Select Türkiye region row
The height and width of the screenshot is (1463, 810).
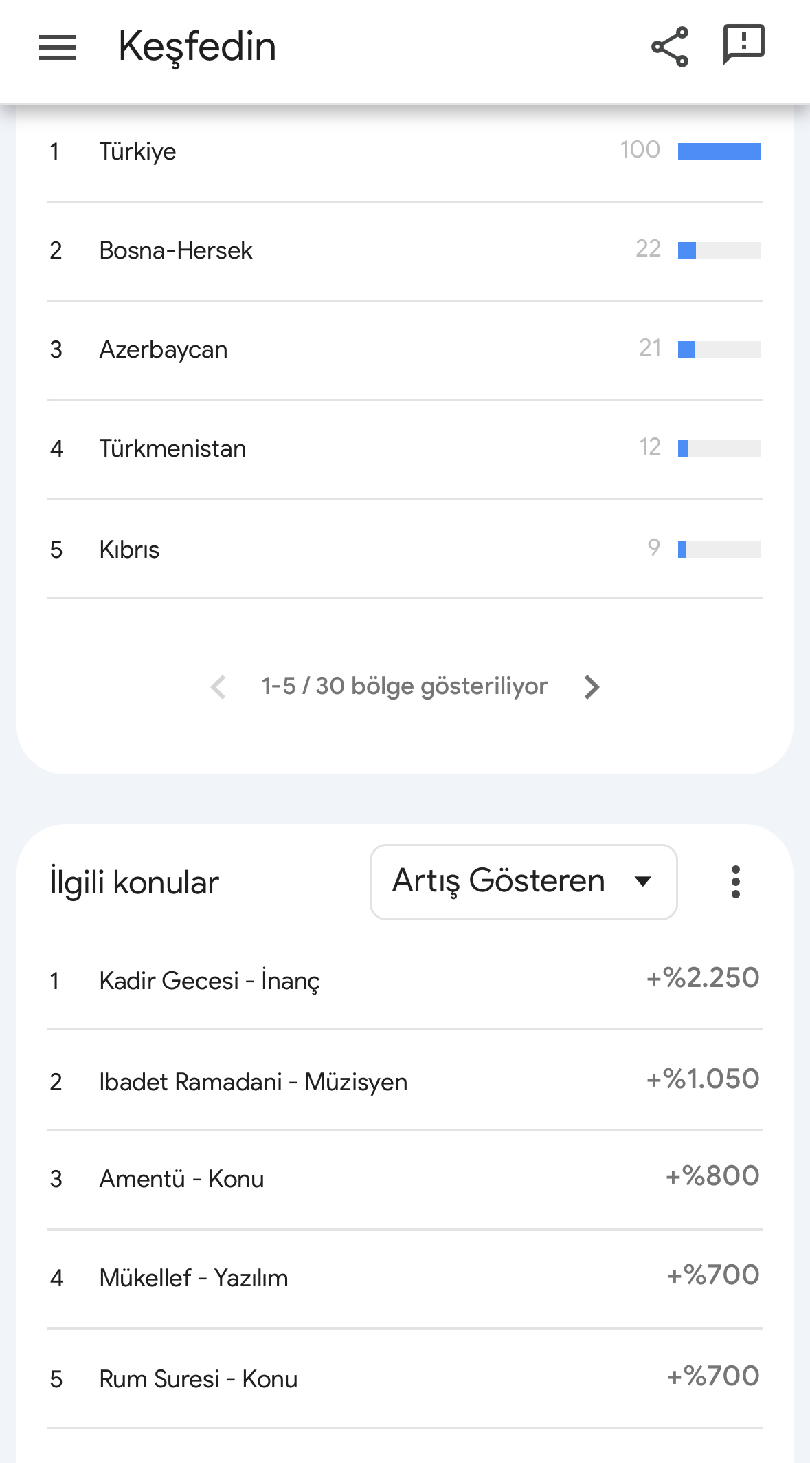405,151
